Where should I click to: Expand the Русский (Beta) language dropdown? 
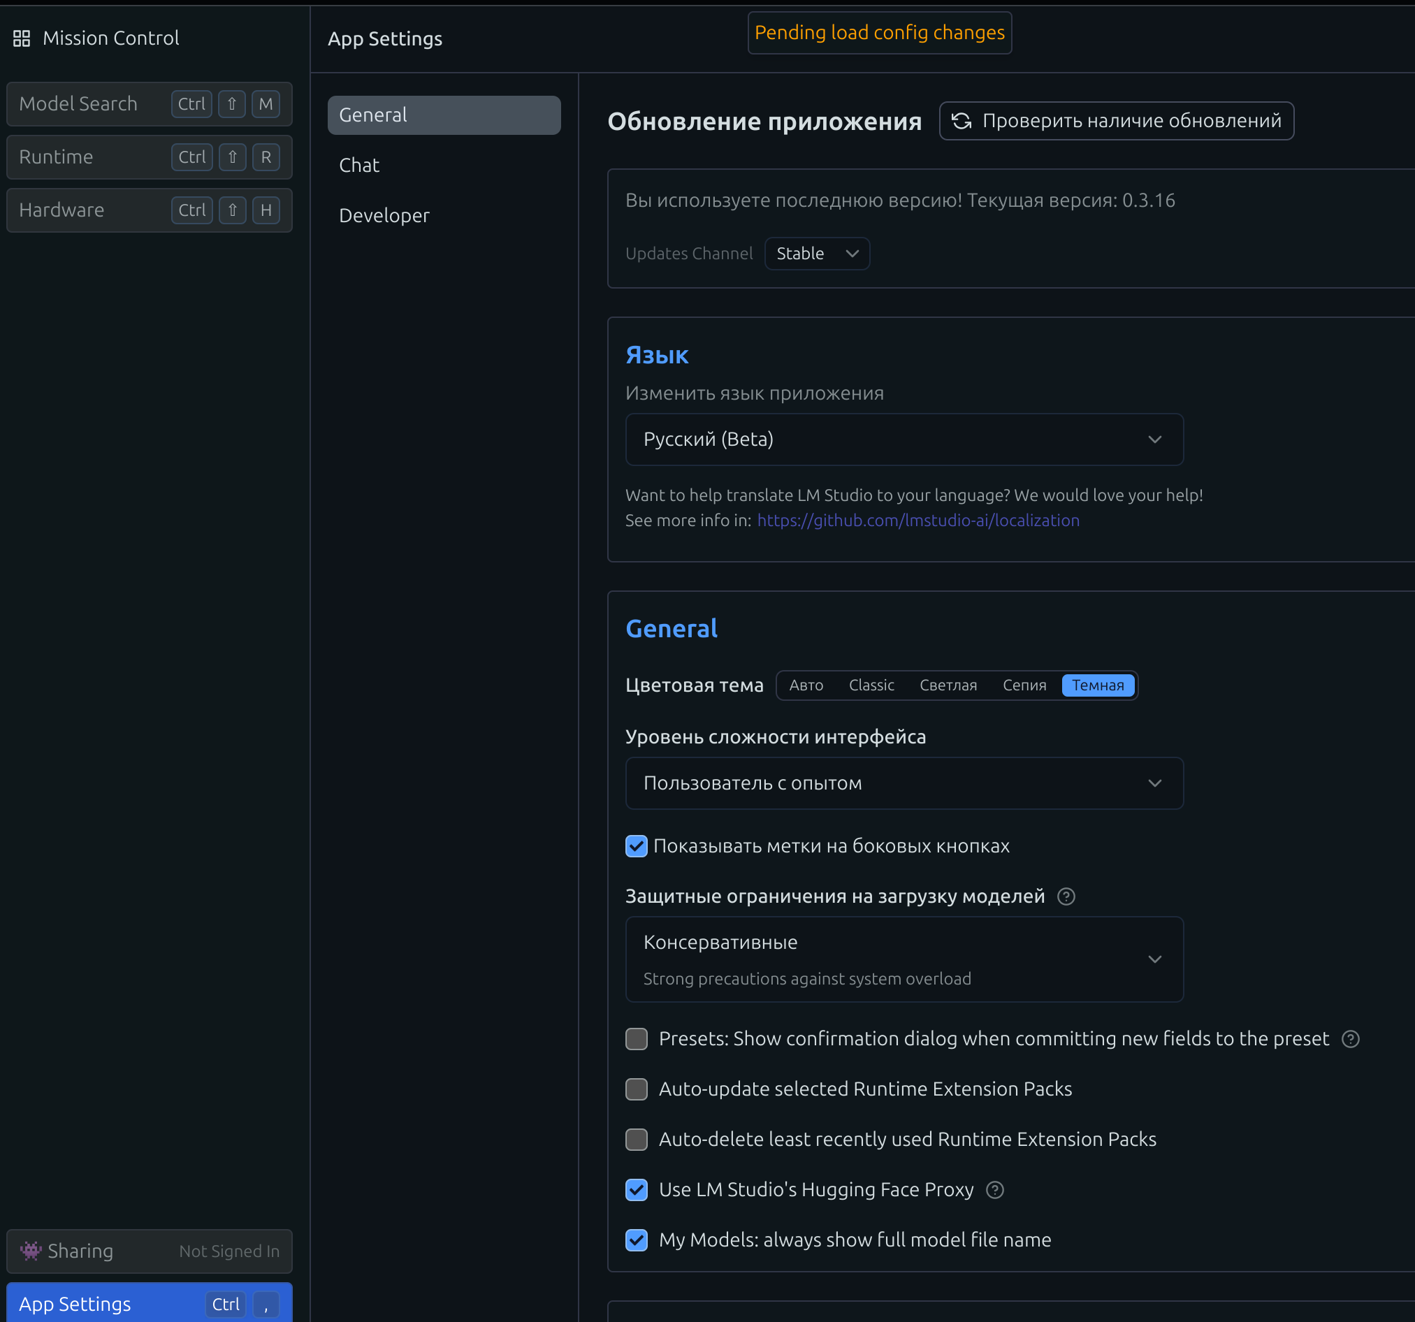[904, 440]
